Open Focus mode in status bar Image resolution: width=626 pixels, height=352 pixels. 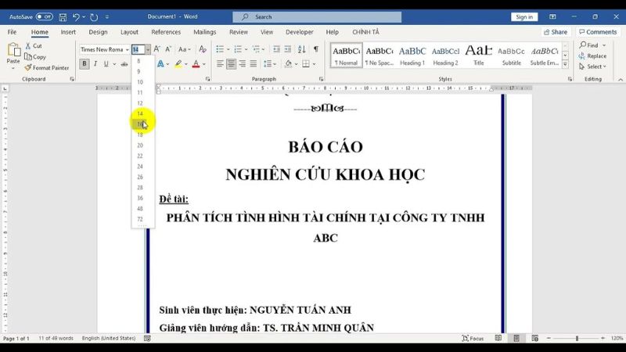pyautogui.click(x=473, y=338)
